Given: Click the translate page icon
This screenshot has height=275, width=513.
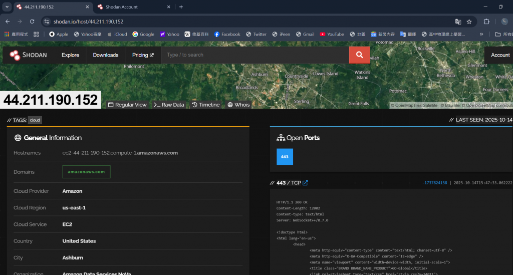Looking at the screenshot, I should (458, 22).
